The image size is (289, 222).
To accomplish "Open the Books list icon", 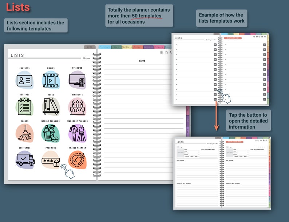I will 51,107.
